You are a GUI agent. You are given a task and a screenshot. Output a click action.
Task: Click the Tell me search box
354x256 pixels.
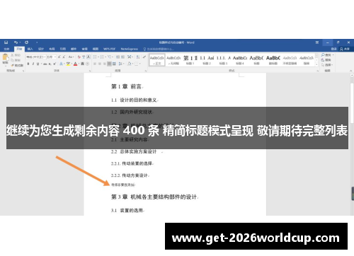click(x=159, y=49)
